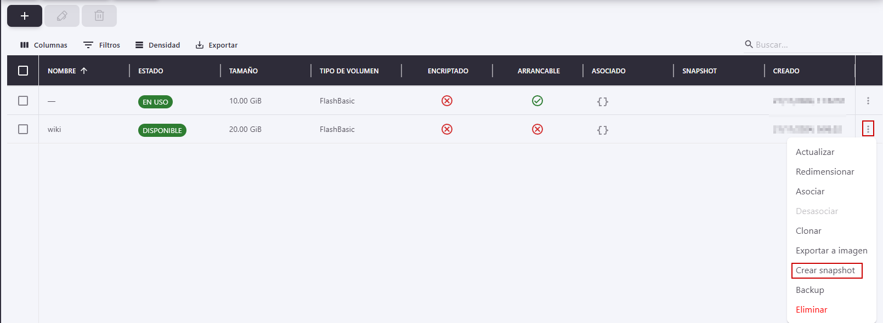Expand the Densidad options
The image size is (883, 323).
[158, 45]
